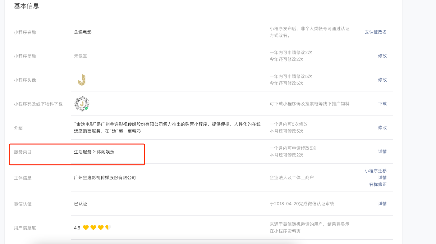Screen dimensions: 436x244
Task: Click the 今年还可修改5次 note
Action: click(287, 83)
